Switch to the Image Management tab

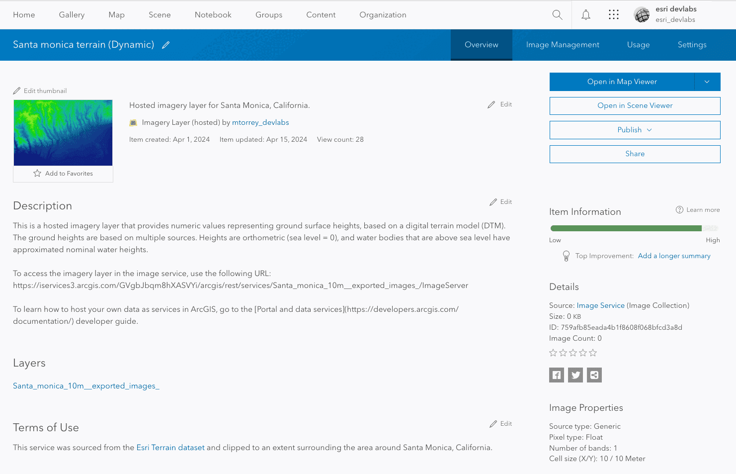pos(562,44)
